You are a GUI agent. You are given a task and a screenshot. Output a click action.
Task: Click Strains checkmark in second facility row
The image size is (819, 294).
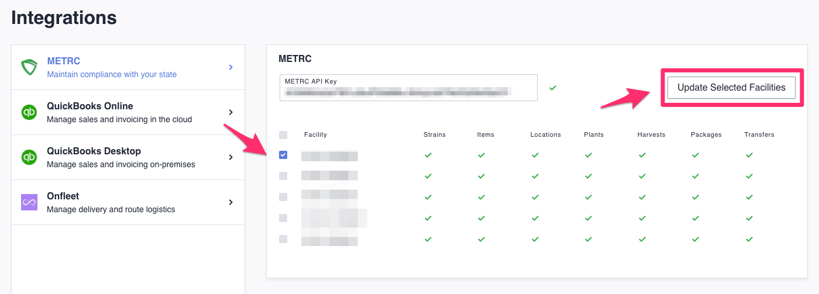click(428, 176)
